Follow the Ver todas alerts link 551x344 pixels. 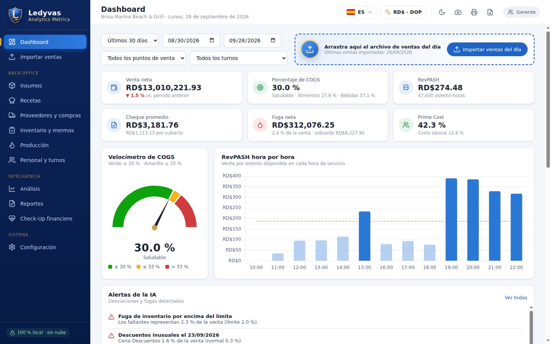tap(516, 298)
